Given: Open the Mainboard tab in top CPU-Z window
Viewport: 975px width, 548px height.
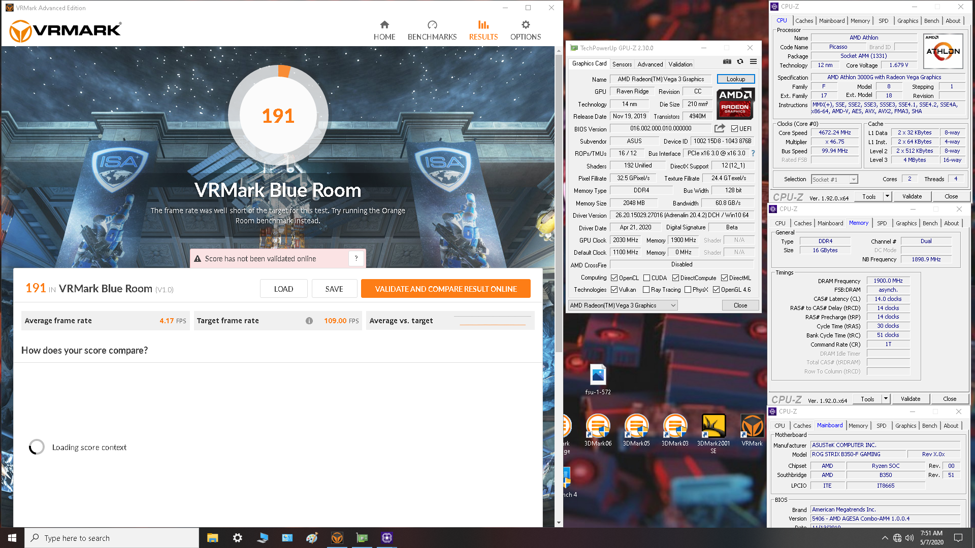Looking at the screenshot, I should click(832, 21).
